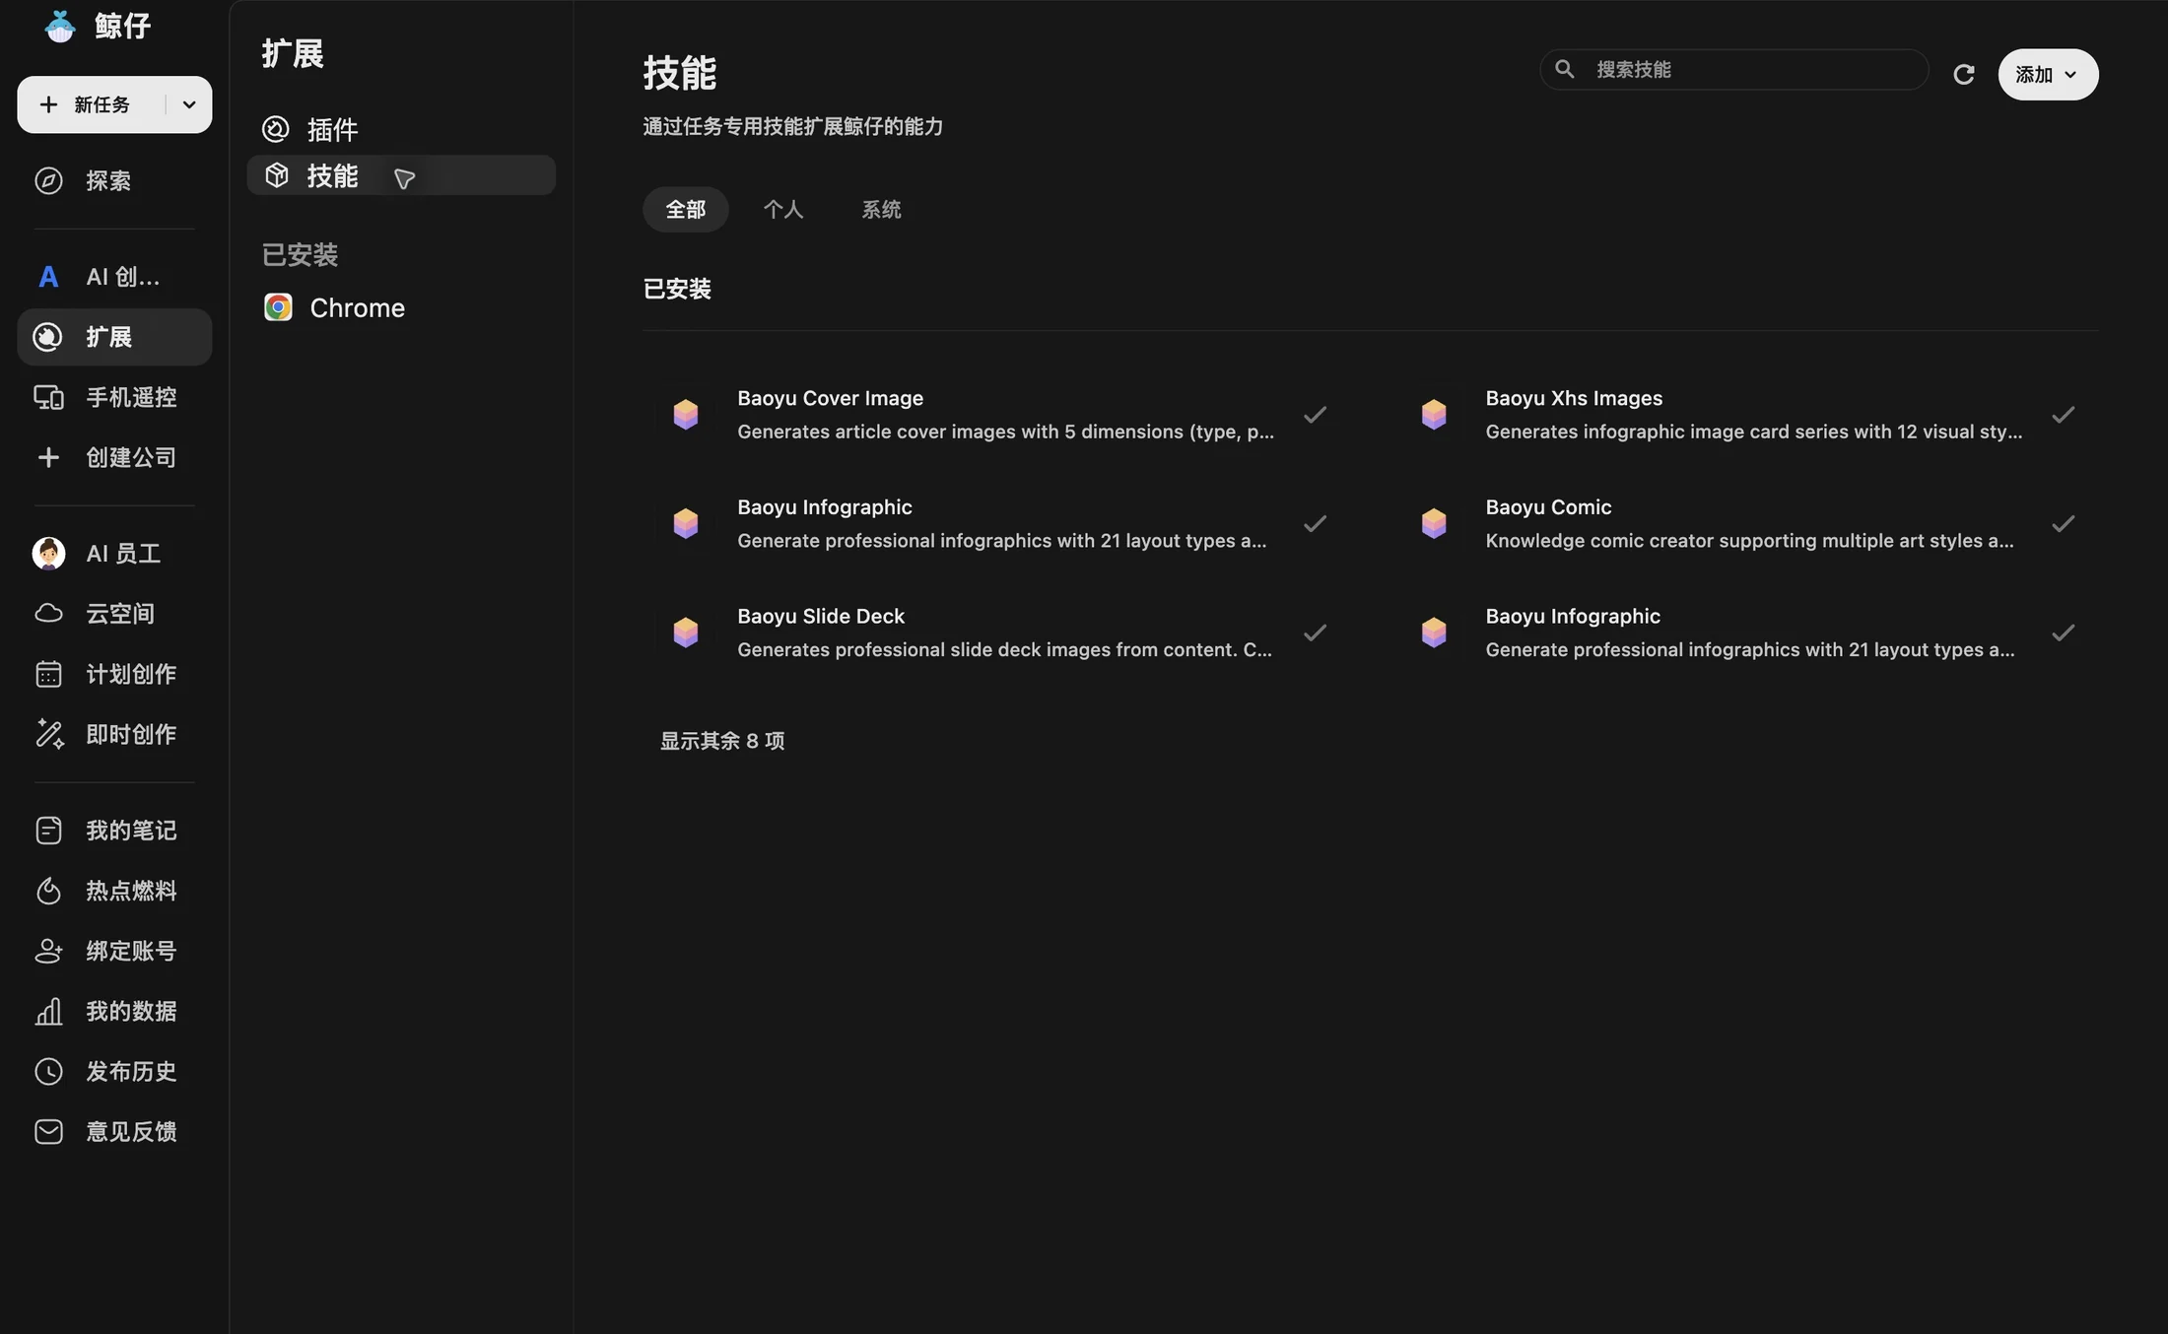Switch to the 系统 tab
Screen dimensions: 2168x1334
coord(881,209)
